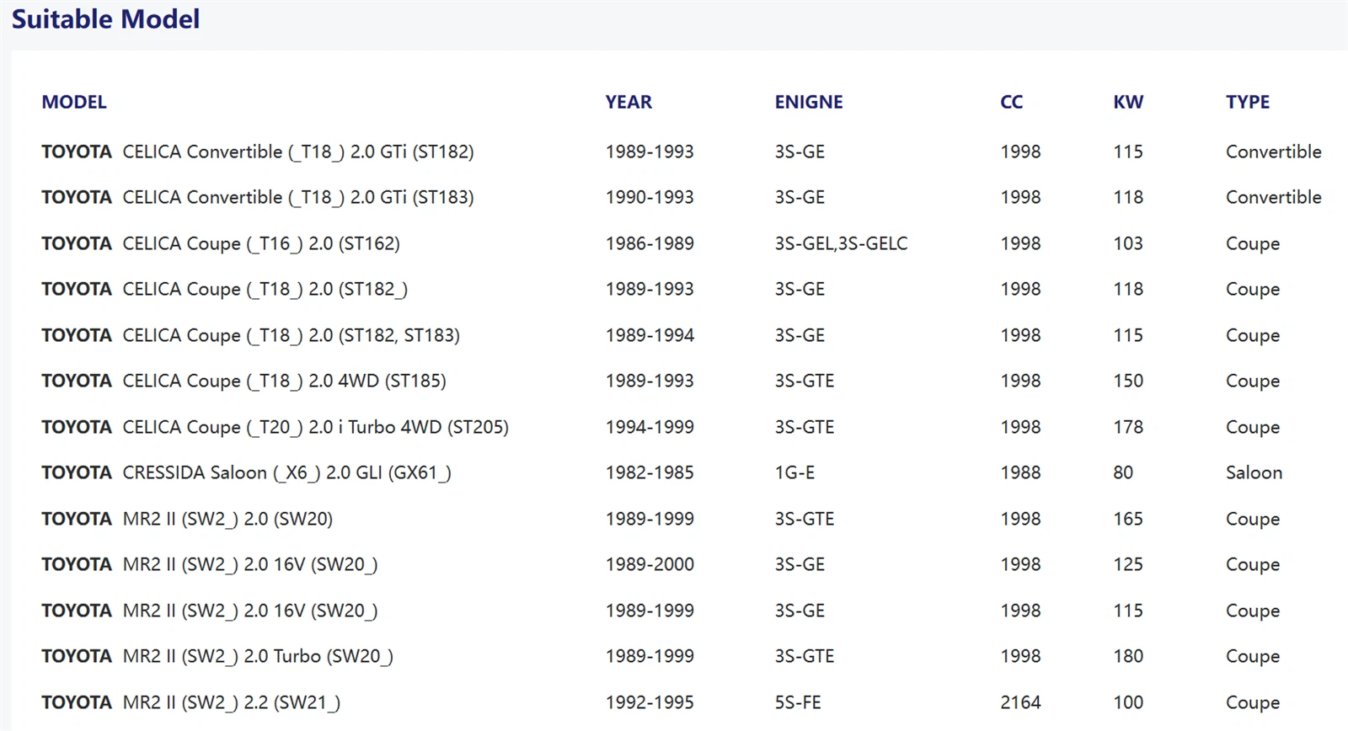Select the MODEL column header
The height and width of the screenshot is (731, 1348).
coord(74,102)
